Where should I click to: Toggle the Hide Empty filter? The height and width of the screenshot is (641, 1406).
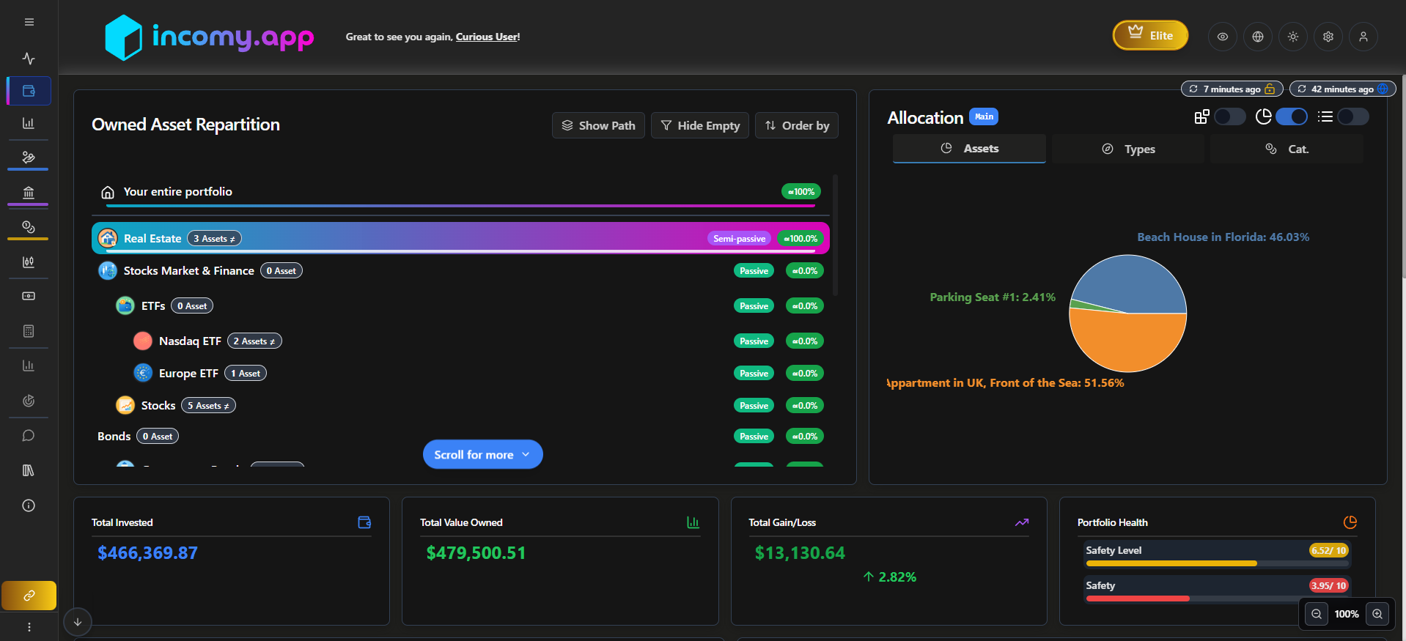(700, 125)
